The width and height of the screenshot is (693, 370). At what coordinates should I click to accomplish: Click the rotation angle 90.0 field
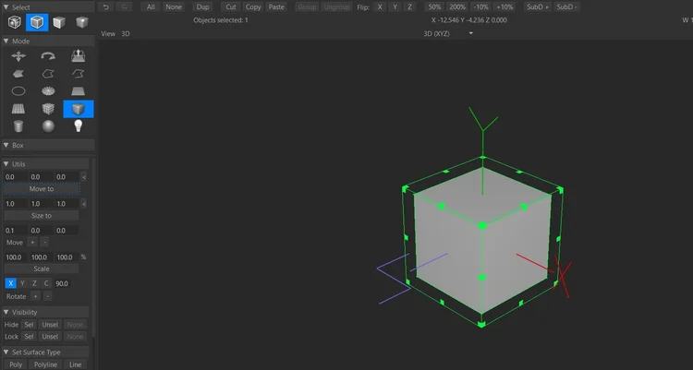62,283
